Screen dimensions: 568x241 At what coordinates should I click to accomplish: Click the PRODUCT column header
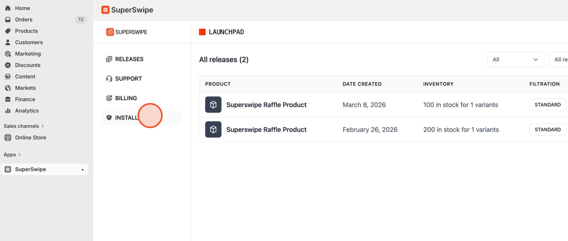tap(218, 84)
